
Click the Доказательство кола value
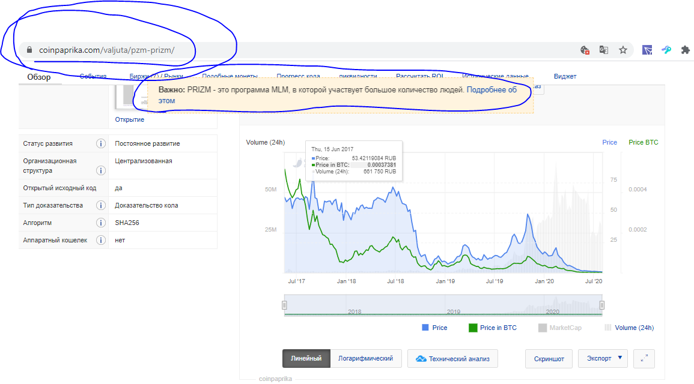pos(147,205)
